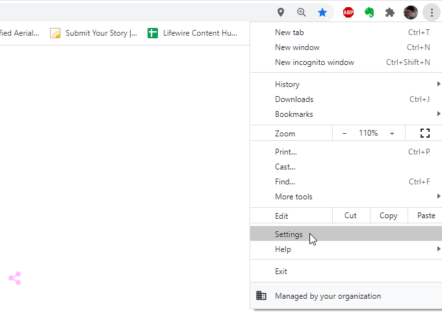Click the blue bookmark star icon
Image resolution: width=442 pixels, height=313 pixels.
point(322,12)
